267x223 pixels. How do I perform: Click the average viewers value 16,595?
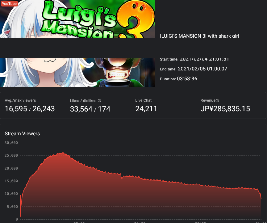pyautogui.click(x=16, y=109)
